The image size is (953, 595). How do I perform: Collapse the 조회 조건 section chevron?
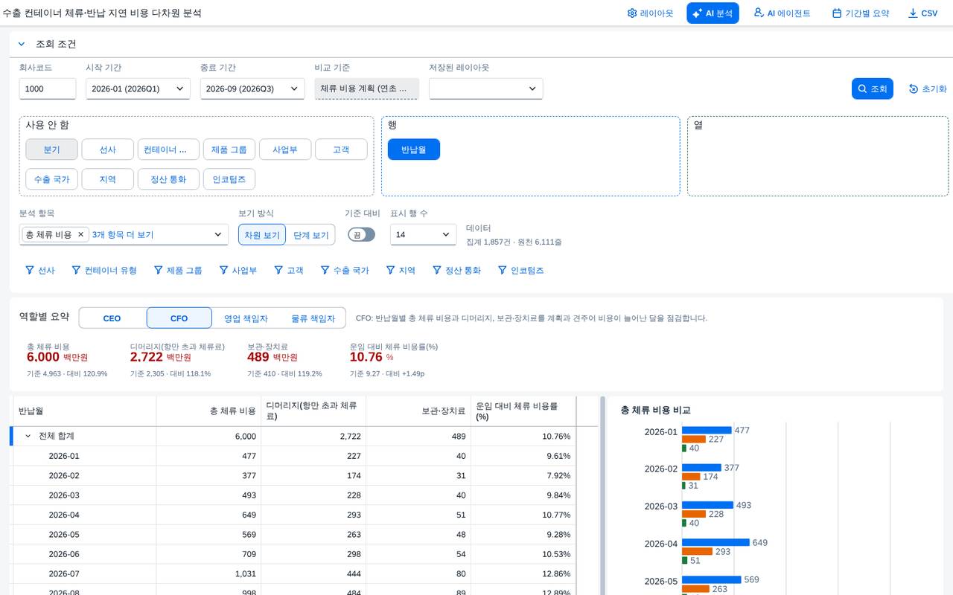coord(22,44)
